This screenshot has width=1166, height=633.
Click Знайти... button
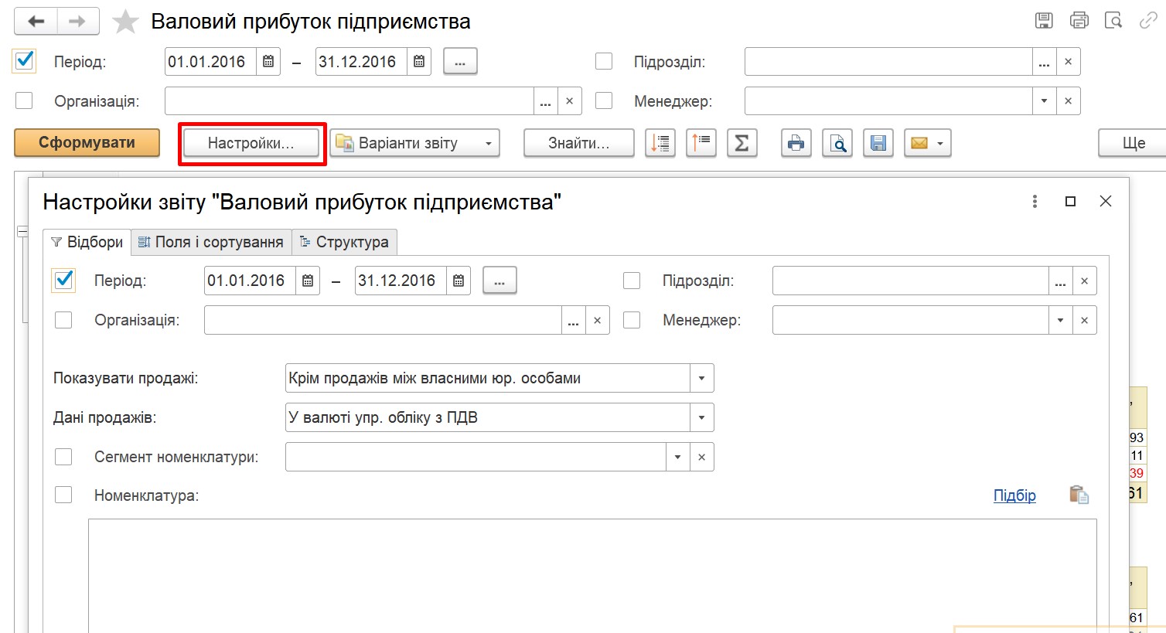pyautogui.click(x=578, y=143)
